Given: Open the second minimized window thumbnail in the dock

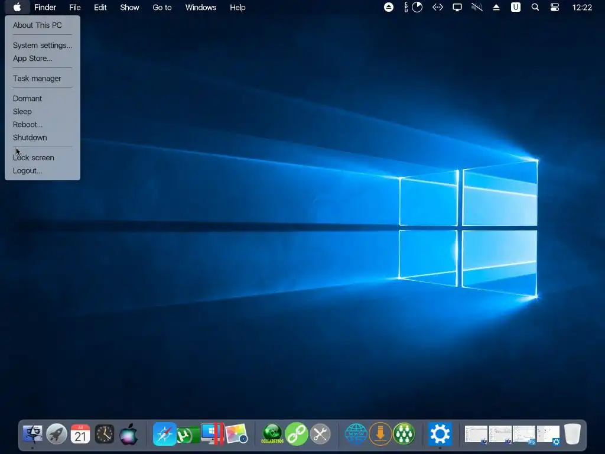Looking at the screenshot, I should click(x=500, y=434).
